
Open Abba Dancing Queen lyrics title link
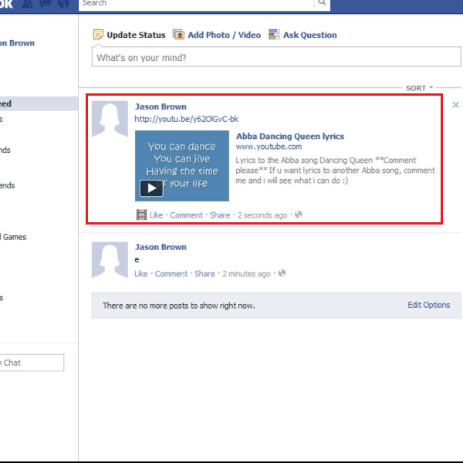[290, 136]
